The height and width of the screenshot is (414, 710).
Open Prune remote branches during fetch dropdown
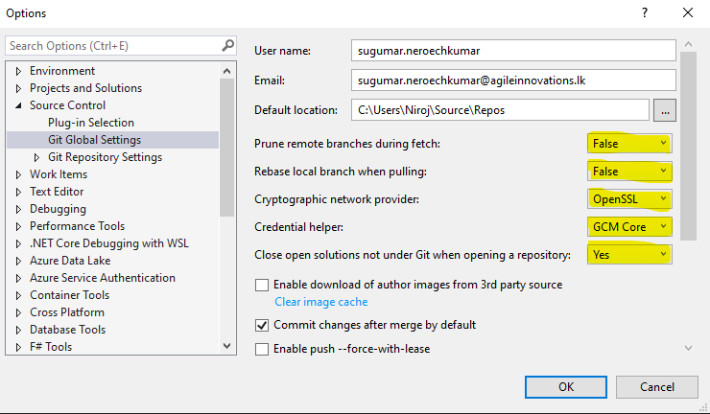(629, 143)
